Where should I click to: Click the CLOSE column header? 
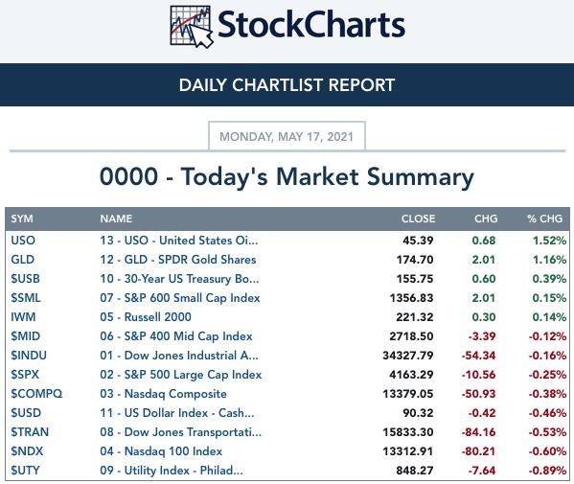click(x=418, y=219)
